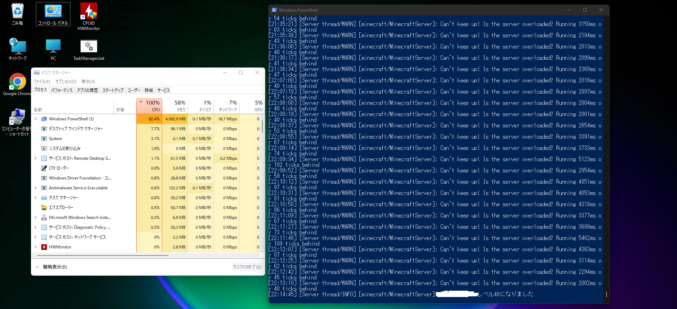677x309 pixels.
Task: Switch to スタートアップ tab
Action: (x=113, y=90)
